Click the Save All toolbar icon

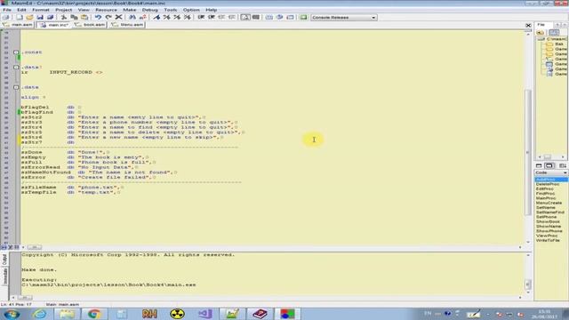(51, 18)
